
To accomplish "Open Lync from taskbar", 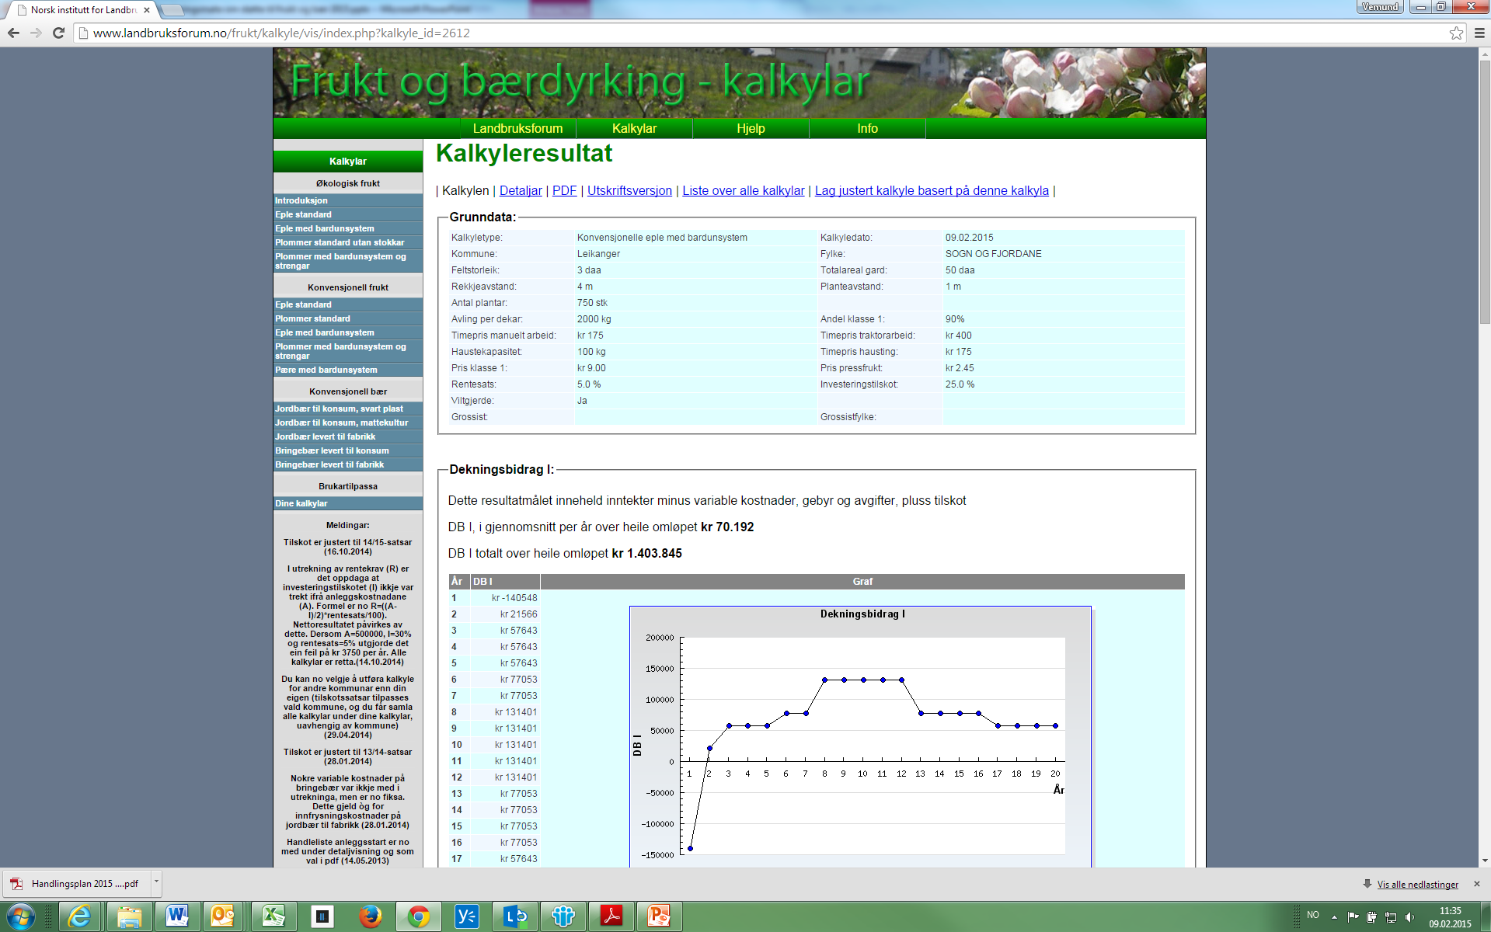I will point(514,916).
